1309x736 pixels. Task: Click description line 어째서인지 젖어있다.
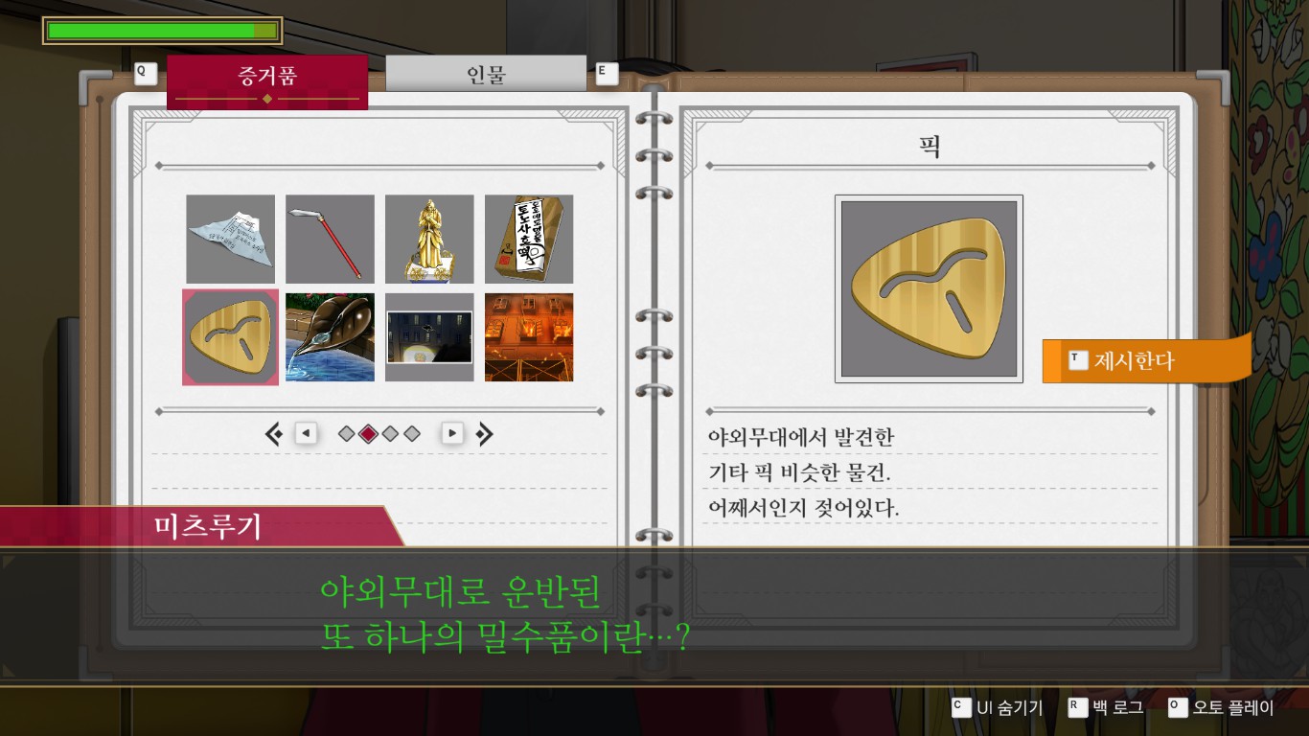pyautogui.click(x=803, y=508)
